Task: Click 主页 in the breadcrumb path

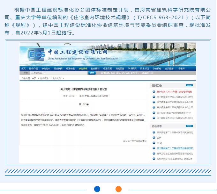Action: click(34, 78)
